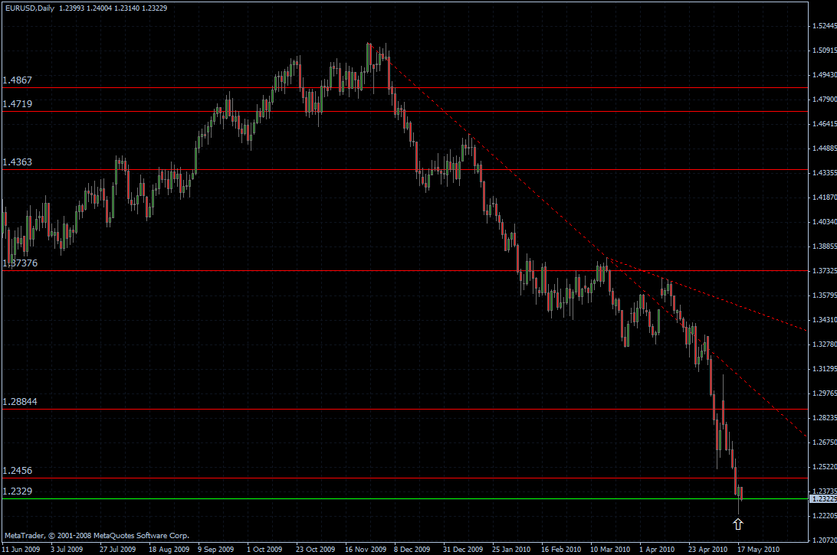Click the 1.50915 price scale value

pos(824,51)
